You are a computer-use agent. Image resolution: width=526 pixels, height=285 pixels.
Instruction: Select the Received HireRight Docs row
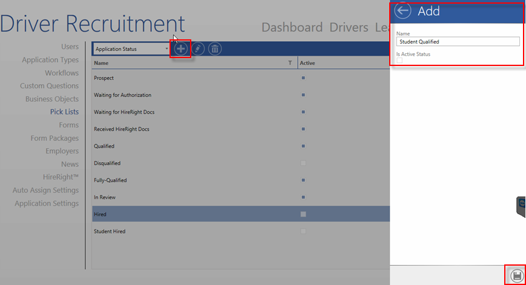coord(241,129)
